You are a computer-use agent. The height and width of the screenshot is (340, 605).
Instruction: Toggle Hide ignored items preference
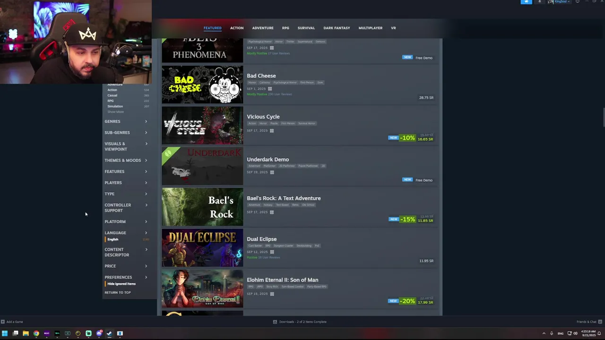(x=121, y=284)
